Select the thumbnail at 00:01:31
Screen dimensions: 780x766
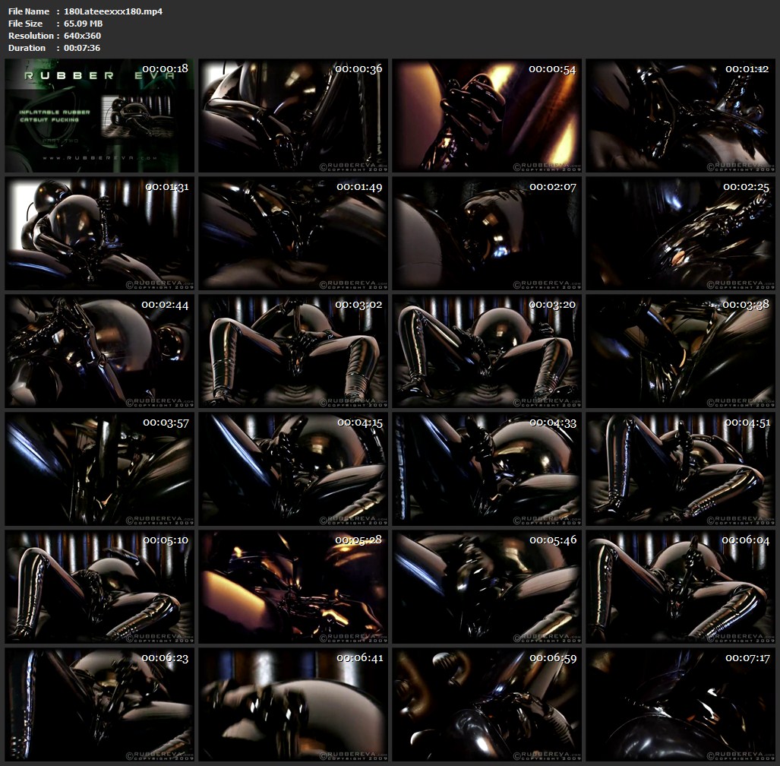tap(99, 233)
